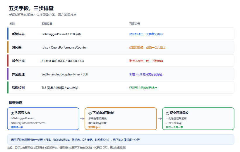
Task: Click the TLS 回调 / 父进程 / 窗口枚举 cell
Action: (x=60, y=88)
